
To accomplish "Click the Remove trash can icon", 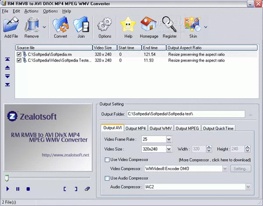I will pyautogui.click(x=32, y=24).
